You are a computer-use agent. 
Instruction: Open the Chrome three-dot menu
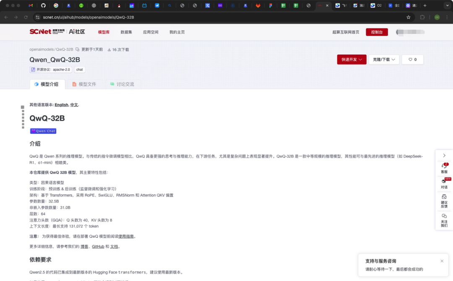point(447,17)
